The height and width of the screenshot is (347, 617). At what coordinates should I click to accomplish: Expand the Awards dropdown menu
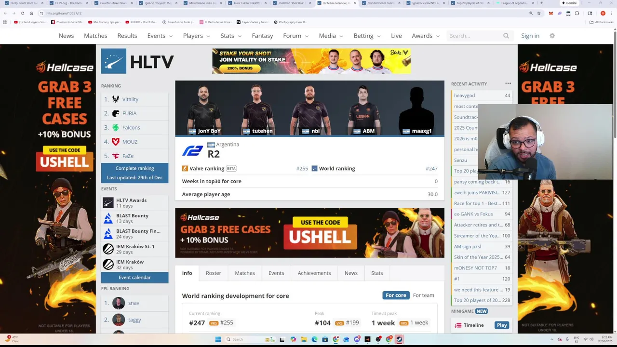(x=426, y=36)
